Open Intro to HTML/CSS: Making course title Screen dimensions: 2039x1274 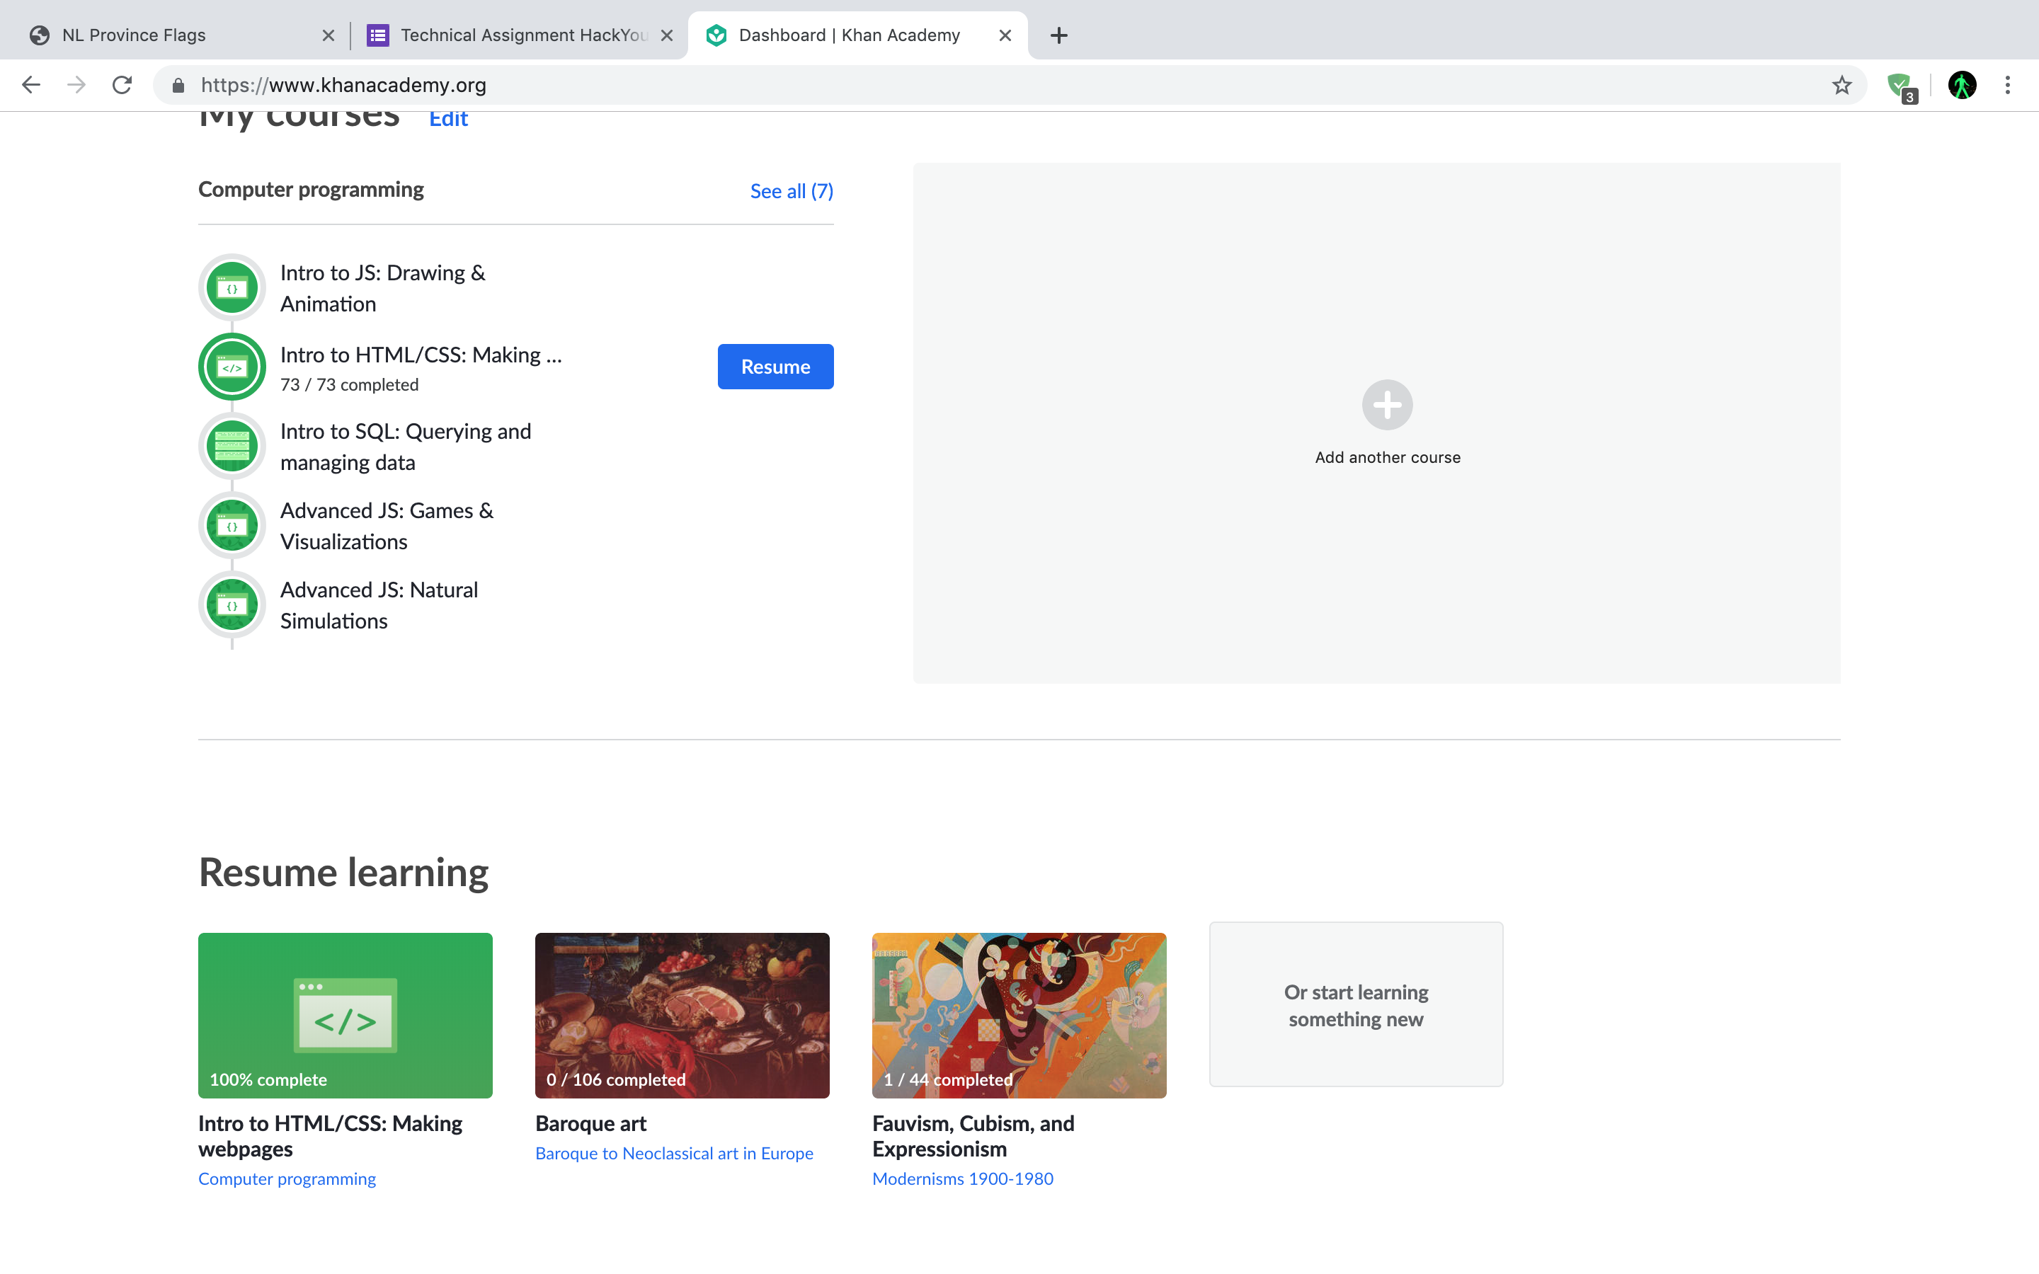[x=421, y=355]
